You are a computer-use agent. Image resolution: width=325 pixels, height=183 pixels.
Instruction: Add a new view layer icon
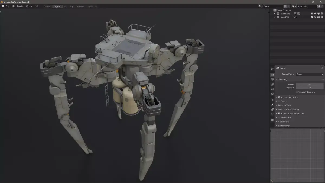pyautogui.click(x=318, y=6)
